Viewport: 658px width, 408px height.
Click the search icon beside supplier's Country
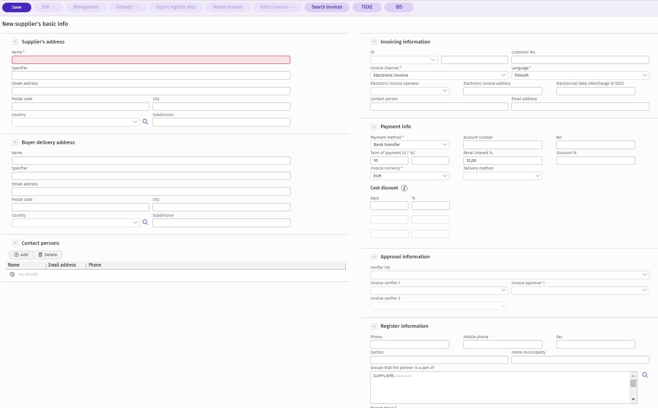coord(145,122)
